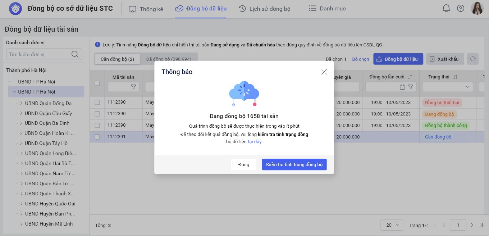489x236 pixels.
Task: Go to next page arrow
Action: point(472,225)
